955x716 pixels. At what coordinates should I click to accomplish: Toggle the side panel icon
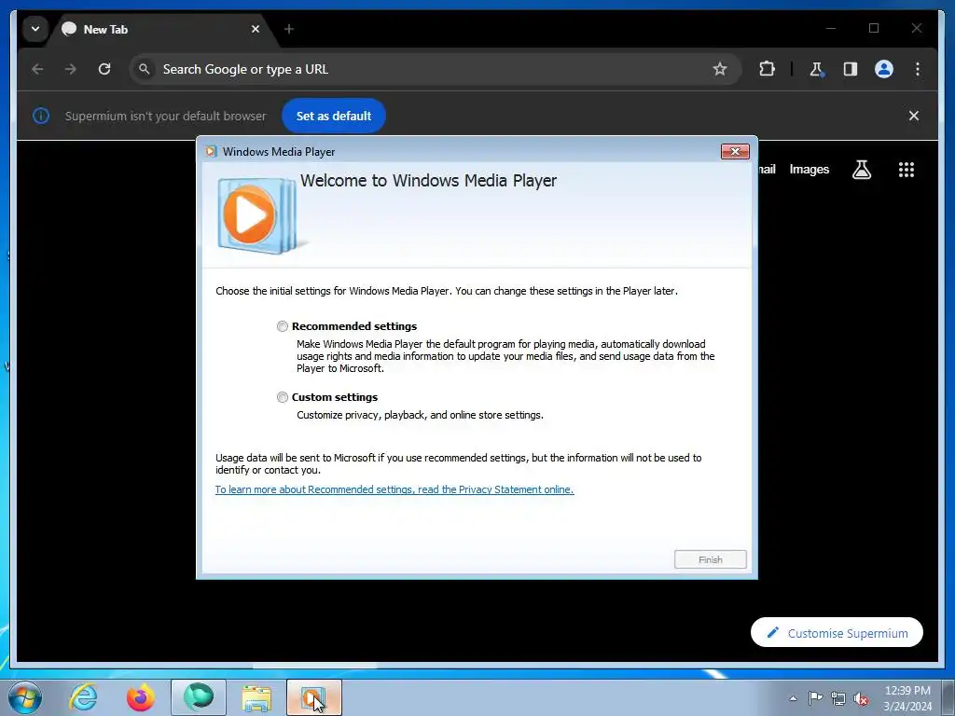click(851, 69)
